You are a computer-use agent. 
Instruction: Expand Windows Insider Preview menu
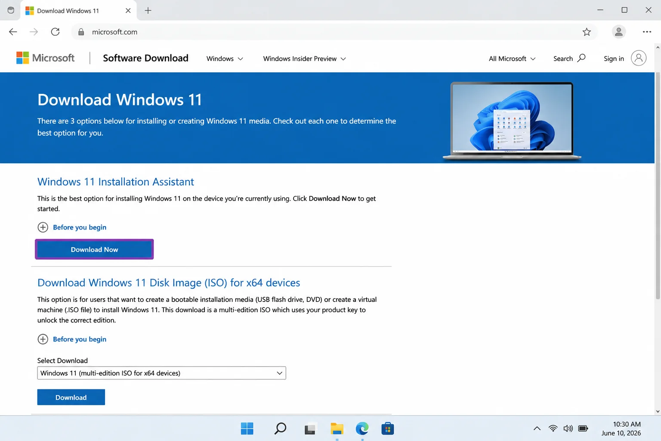(304, 59)
